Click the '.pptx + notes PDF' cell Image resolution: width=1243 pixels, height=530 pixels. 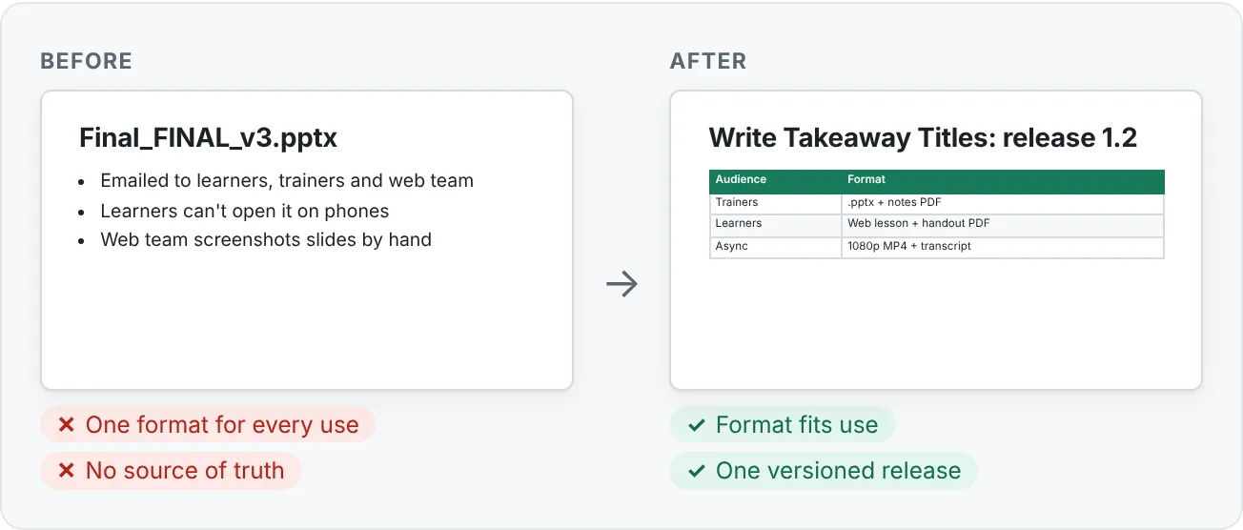coord(1003,202)
